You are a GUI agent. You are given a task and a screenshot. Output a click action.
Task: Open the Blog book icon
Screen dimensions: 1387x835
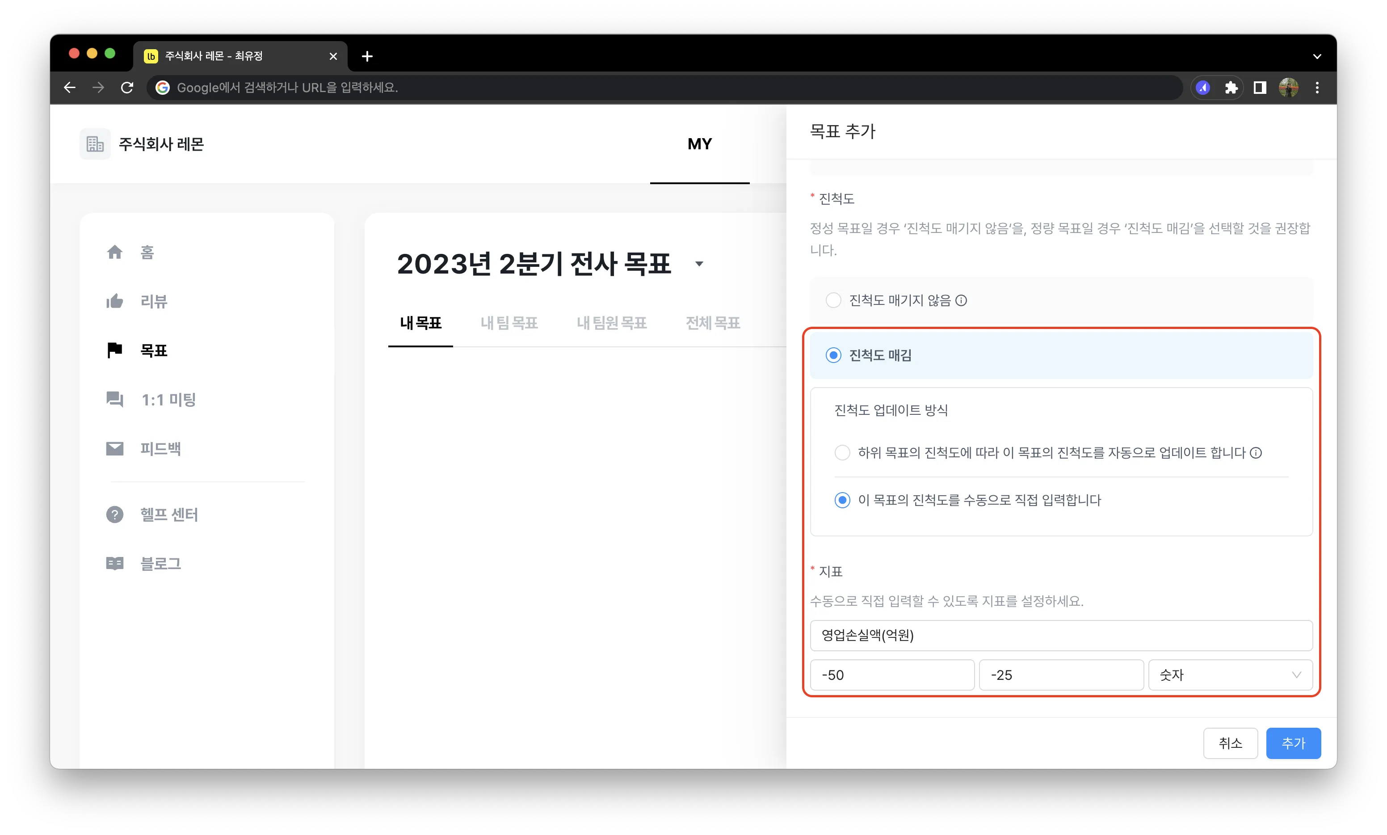115,564
